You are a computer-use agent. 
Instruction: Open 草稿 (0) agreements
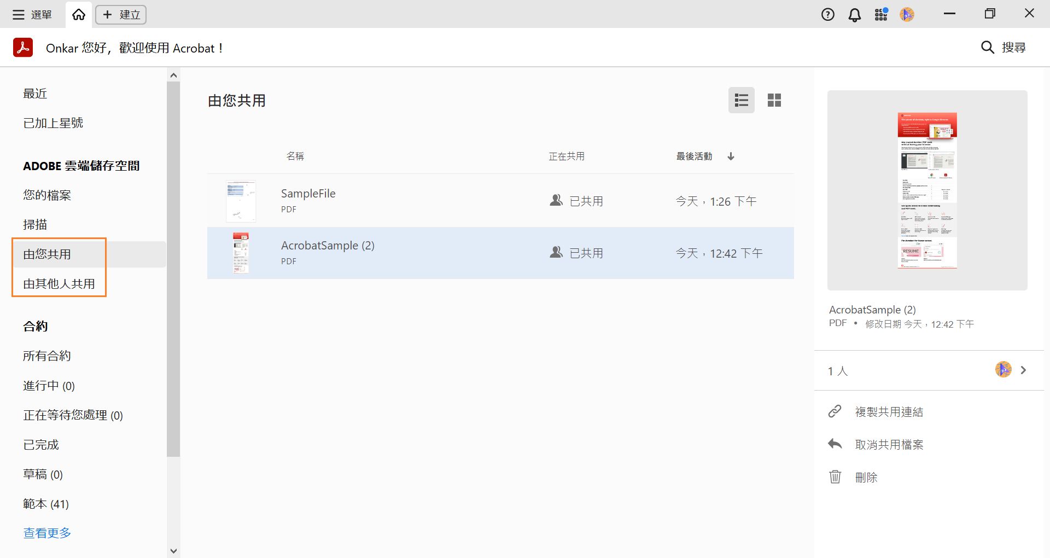pyautogui.click(x=43, y=474)
